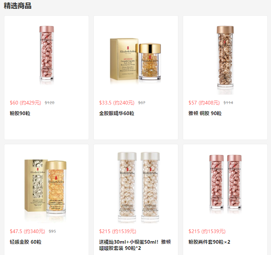Open the bronze capsule bottle product image

(225, 60)
